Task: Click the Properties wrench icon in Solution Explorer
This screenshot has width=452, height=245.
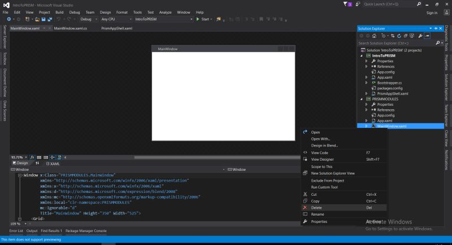Action: (x=419, y=36)
